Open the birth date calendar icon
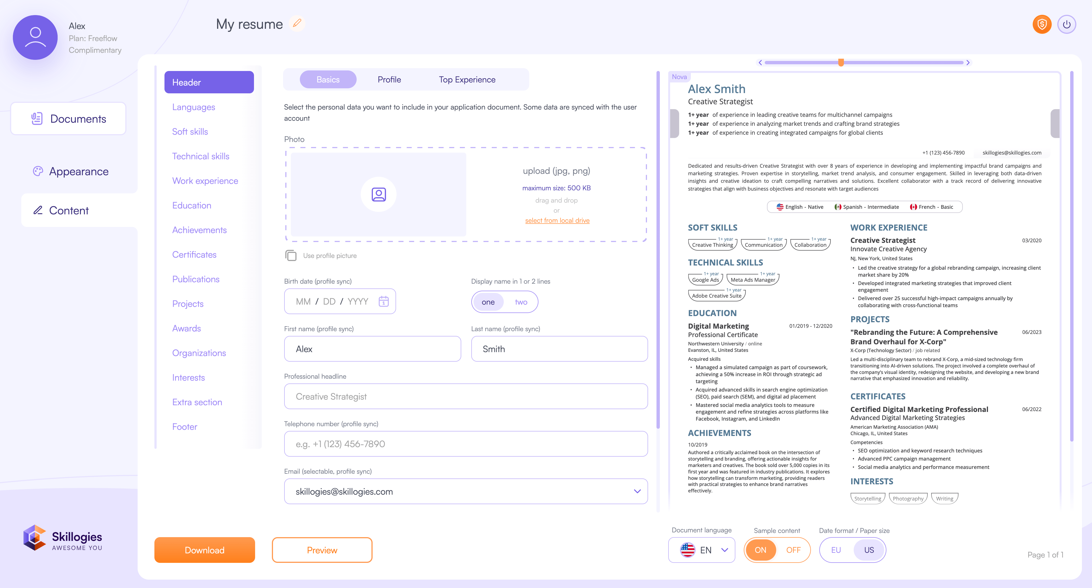Viewport: 1092px width, 588px height. 383,301
